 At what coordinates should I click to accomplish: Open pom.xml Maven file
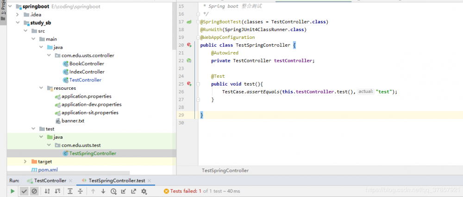click(x=48, y=170)
